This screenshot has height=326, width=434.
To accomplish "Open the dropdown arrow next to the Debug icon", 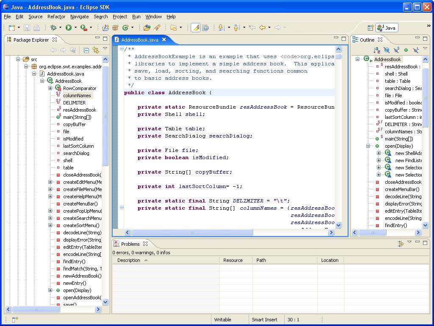I will [61, 28].
